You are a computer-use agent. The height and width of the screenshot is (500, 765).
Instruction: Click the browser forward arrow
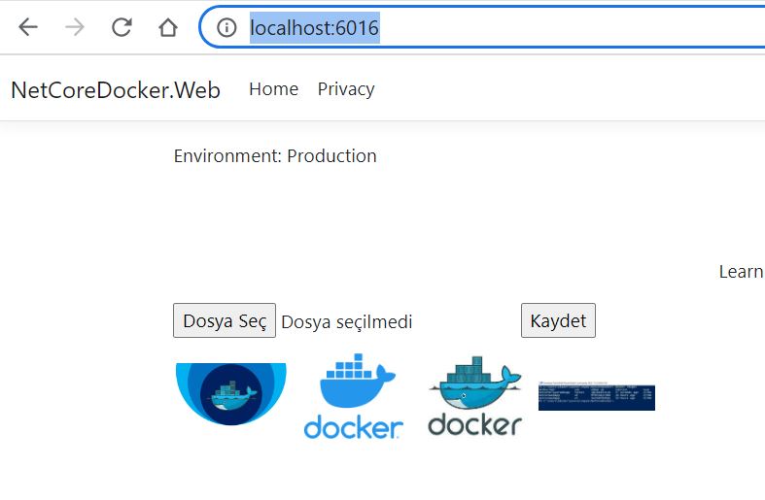(x=75, y=27)
